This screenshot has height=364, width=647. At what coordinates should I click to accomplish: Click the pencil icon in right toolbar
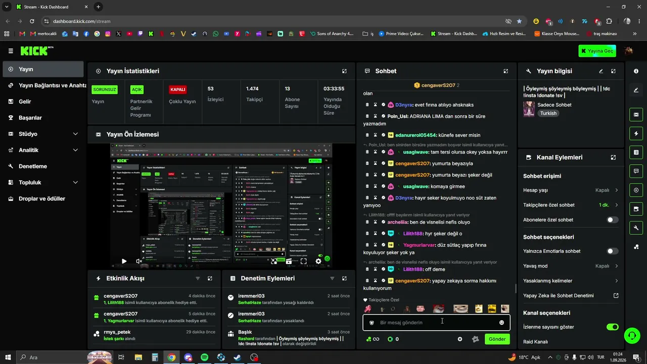point(636,90)
